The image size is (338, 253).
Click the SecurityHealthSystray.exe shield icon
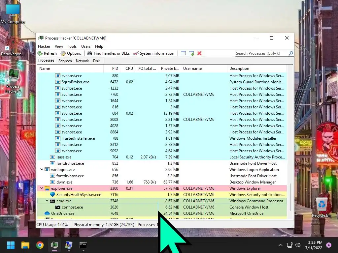[52, 194]
